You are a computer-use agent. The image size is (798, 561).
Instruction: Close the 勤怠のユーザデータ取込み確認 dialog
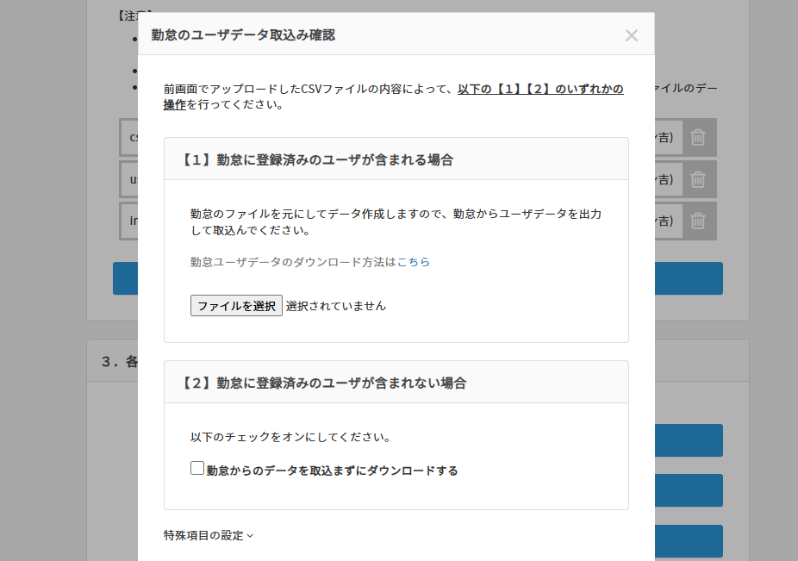click(x=631, y=35)
